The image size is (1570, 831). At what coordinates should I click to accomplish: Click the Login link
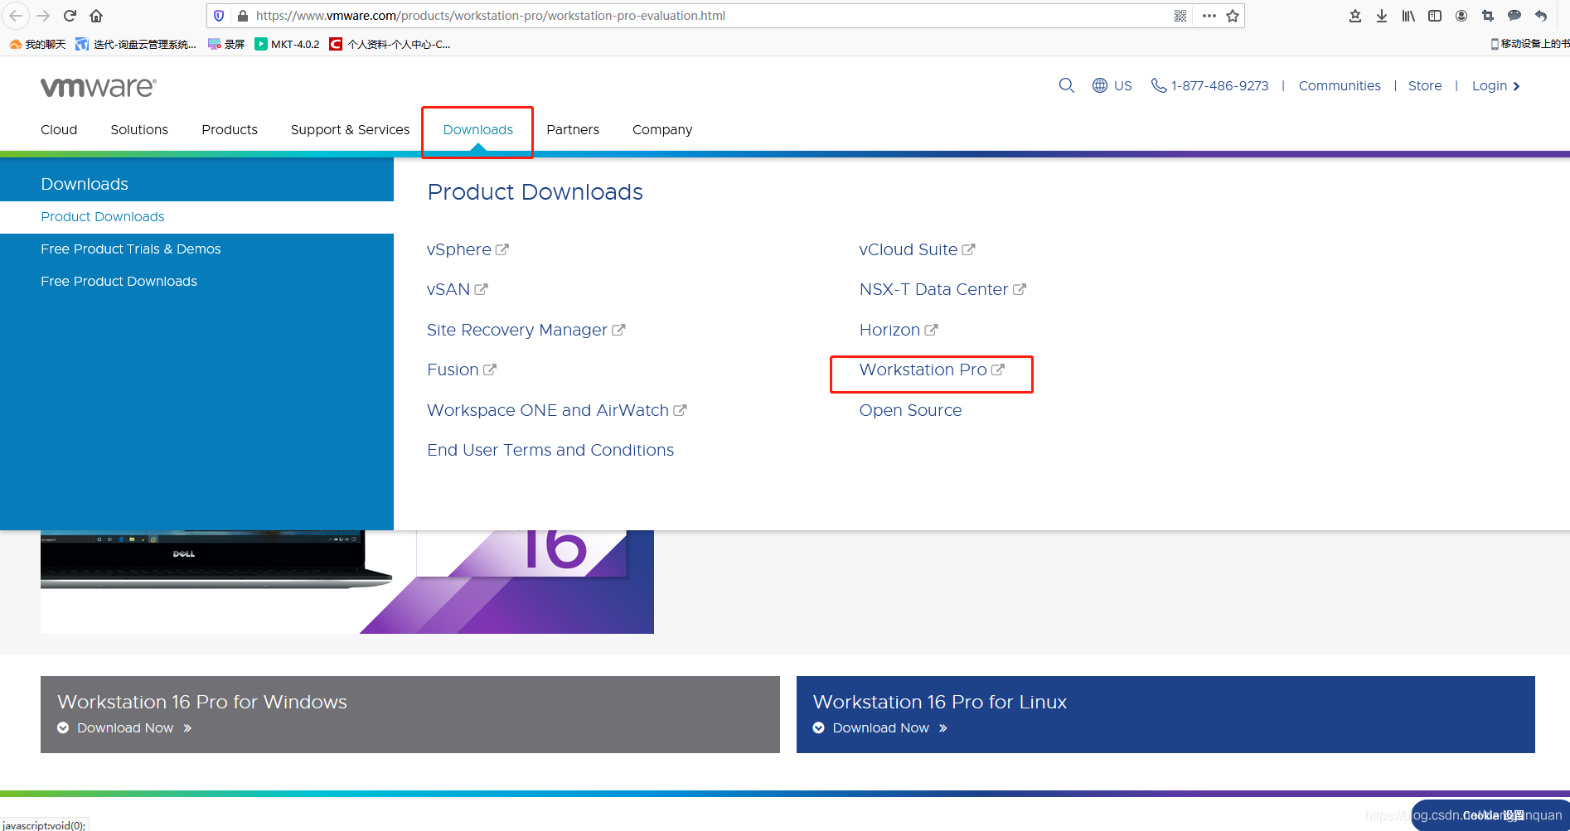click(1496, 85)
